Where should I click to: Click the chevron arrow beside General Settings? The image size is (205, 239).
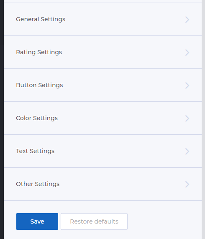(x=187, y=20)
